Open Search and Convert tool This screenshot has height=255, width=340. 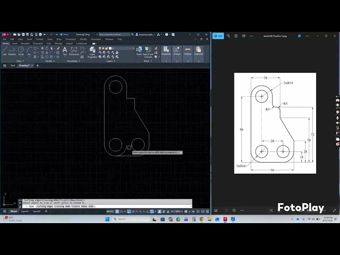[148, 52]
